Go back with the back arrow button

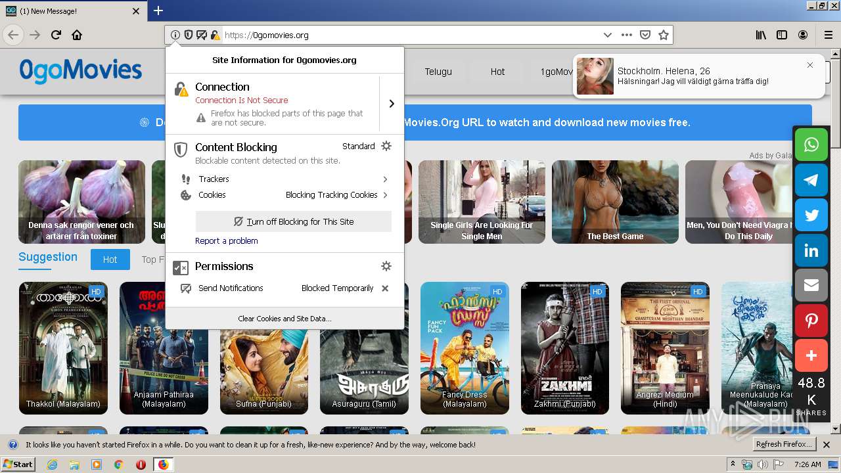(13, 35)
